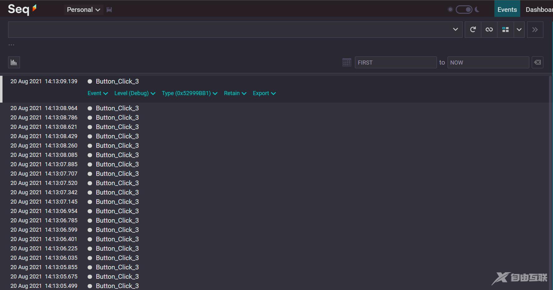This screenshot has height=290, width=553.
Task: Click the tail/auto-refresh infinity icon
Action: pos(489,30)
